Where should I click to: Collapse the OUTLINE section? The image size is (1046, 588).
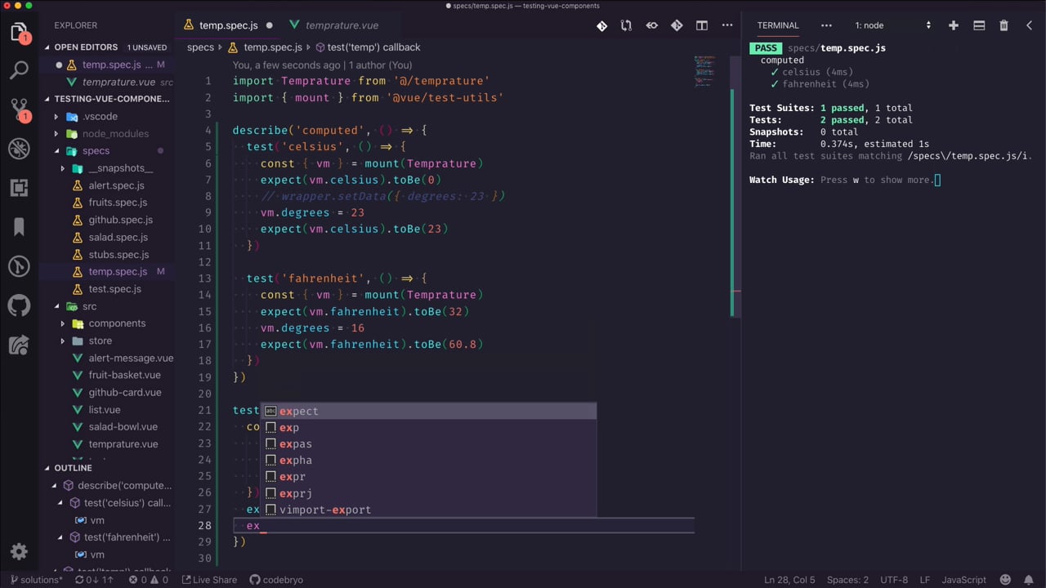[106, 468]
